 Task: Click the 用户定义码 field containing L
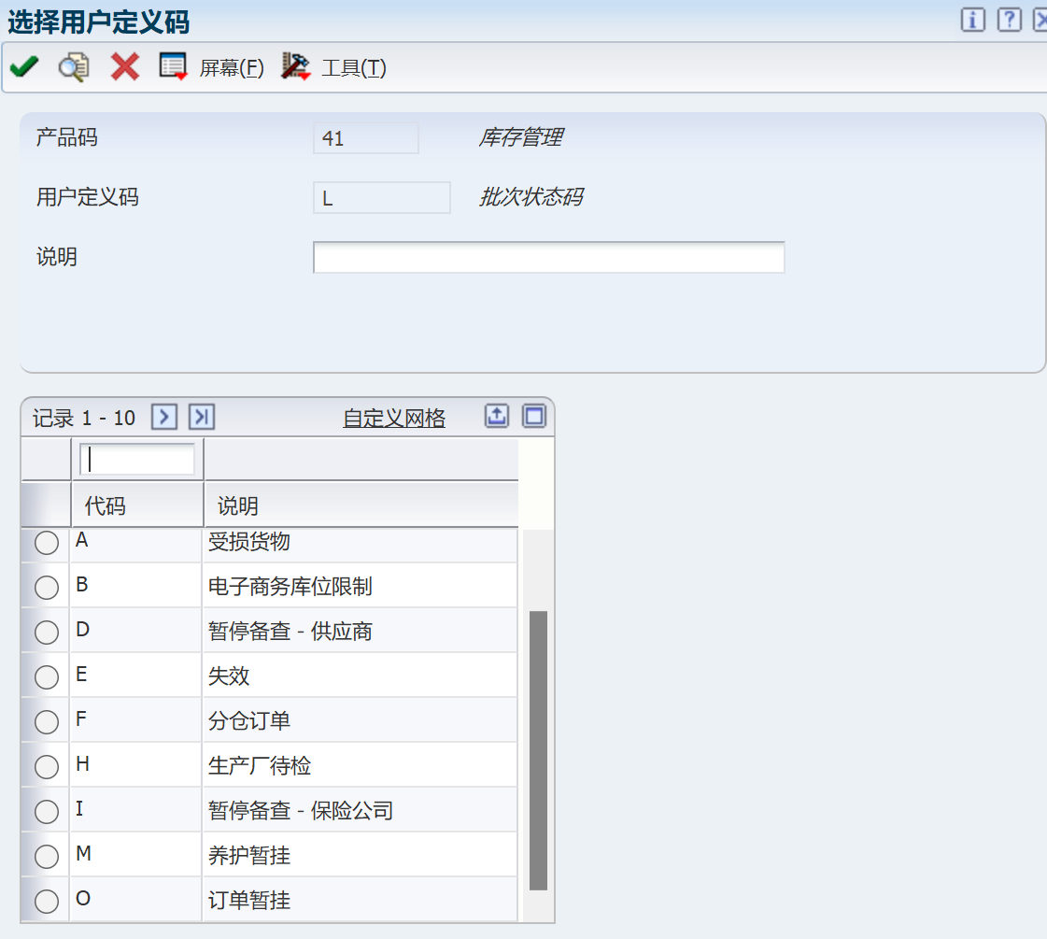click(x=382, y=198)
